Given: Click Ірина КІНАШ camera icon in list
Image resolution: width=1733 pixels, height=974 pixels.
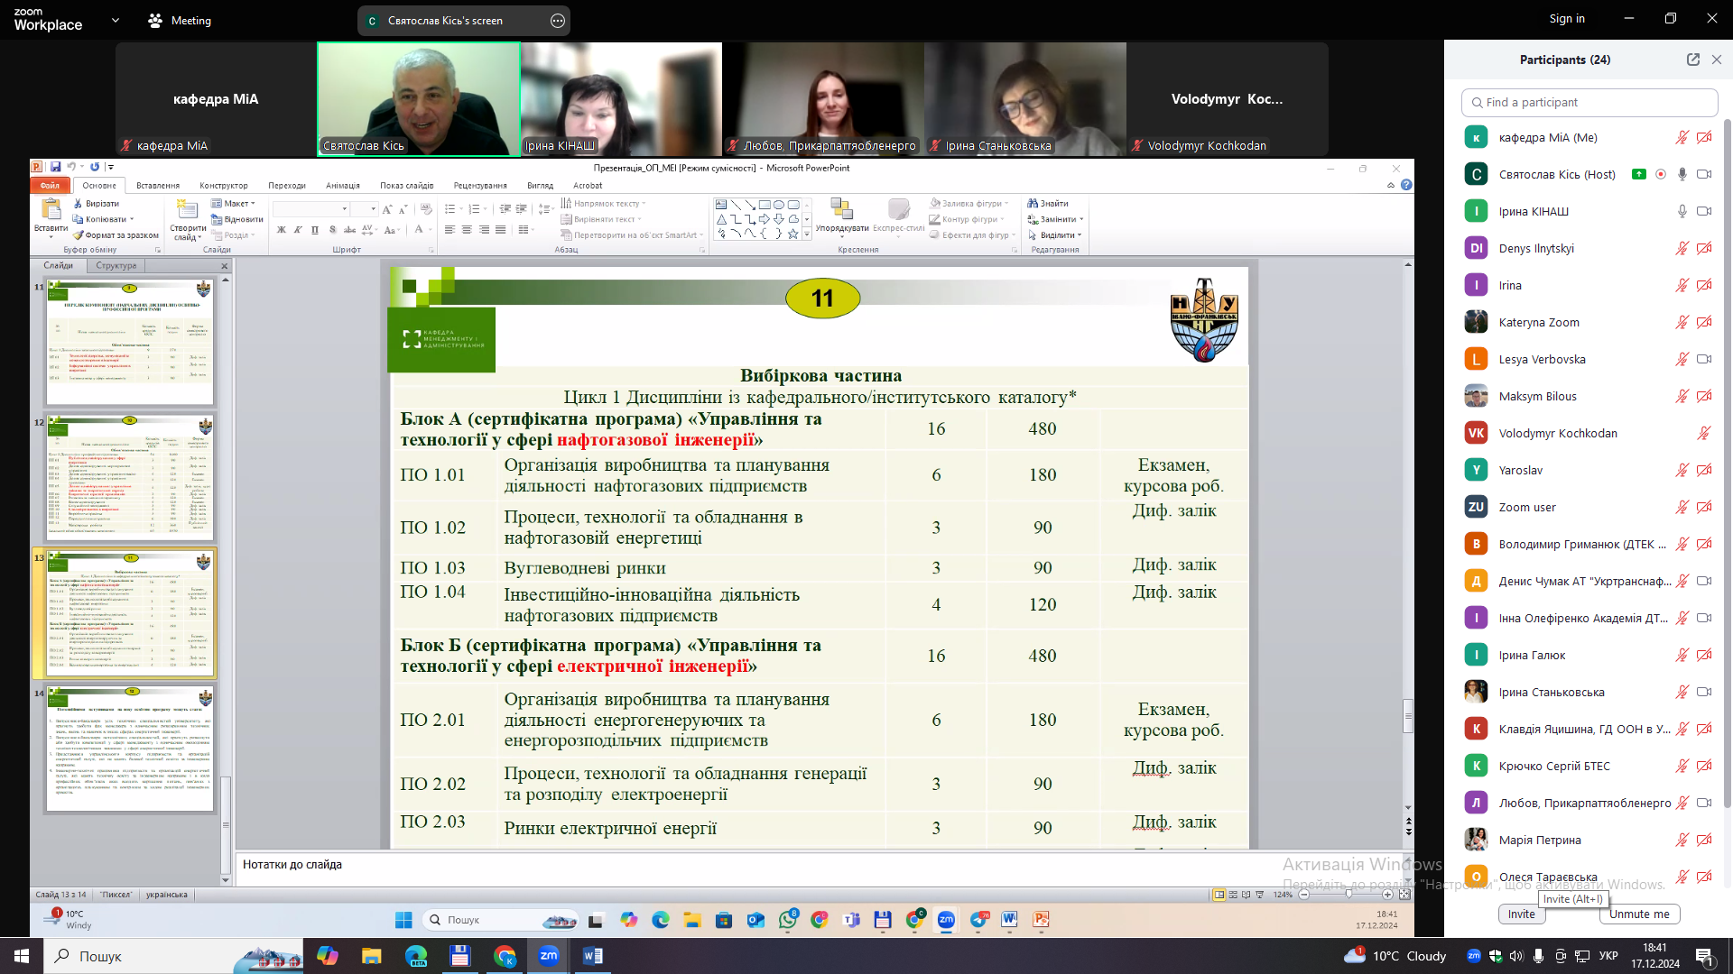Looking at the screenshot, I should click(1704, 211).
